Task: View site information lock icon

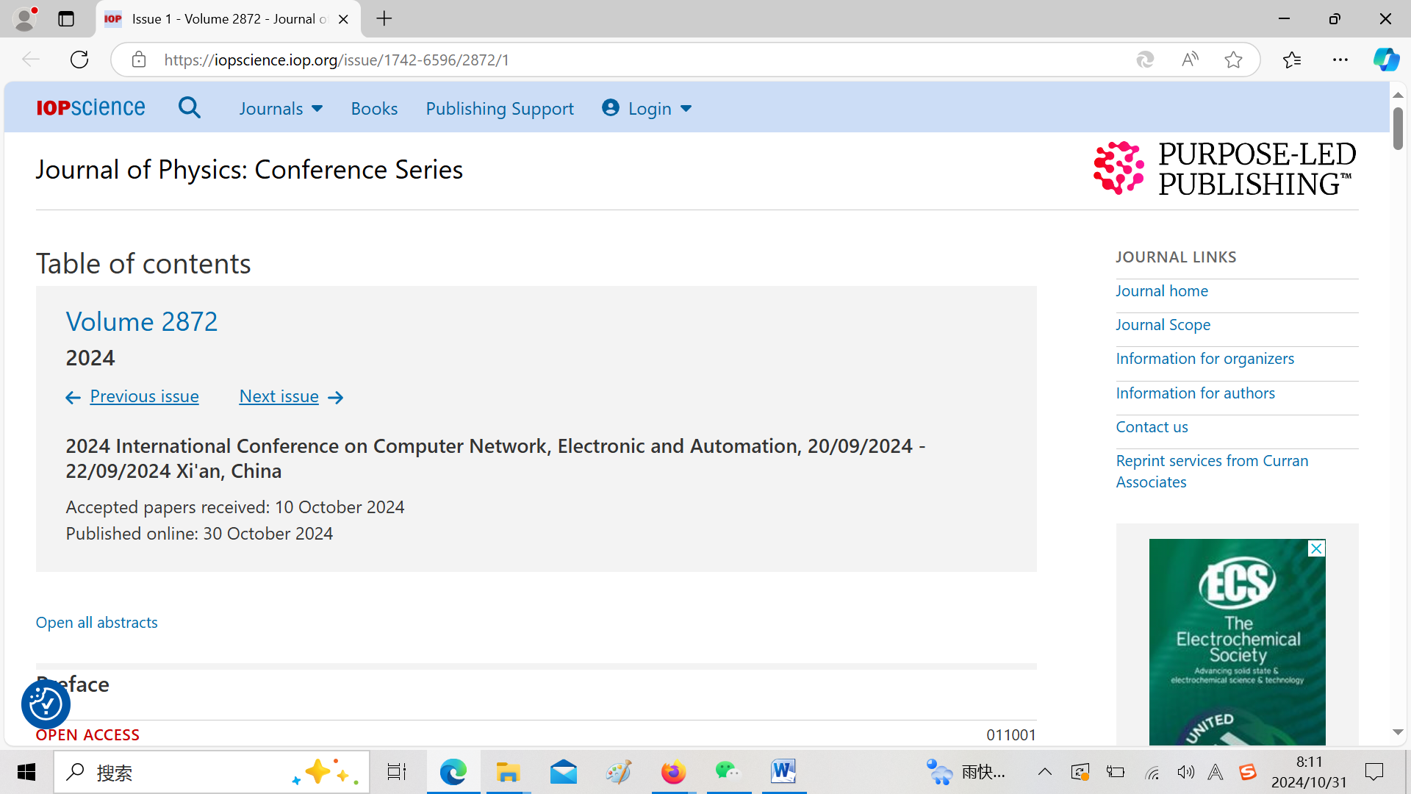Action: [x=139, y=60]
